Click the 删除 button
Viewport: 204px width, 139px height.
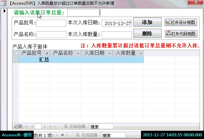coord(147,33)
